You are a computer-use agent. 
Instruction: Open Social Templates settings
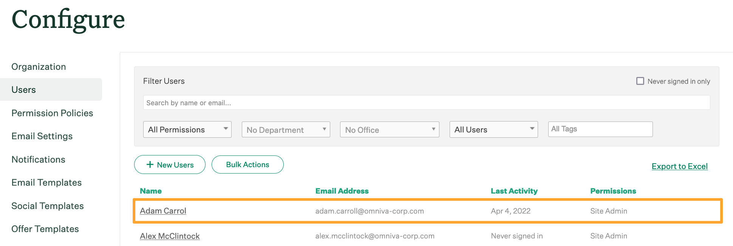click(x=48, y=206)
